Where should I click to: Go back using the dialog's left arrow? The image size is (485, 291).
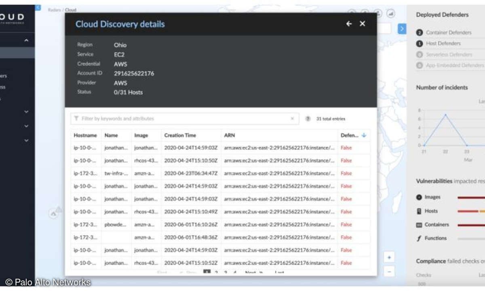coord(349,24)
